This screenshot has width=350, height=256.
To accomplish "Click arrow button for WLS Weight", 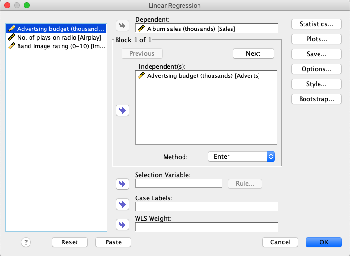I will [122, 225].
